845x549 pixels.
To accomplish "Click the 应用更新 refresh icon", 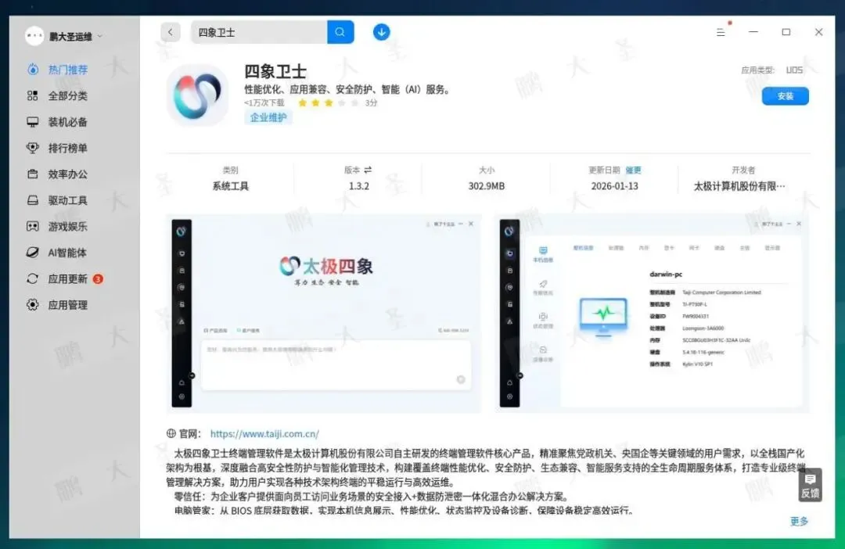I will (x=33, y=278).
